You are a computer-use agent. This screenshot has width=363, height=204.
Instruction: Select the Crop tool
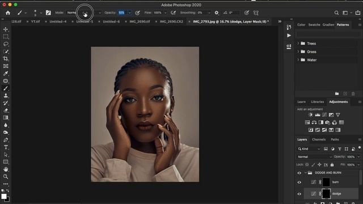6,59
